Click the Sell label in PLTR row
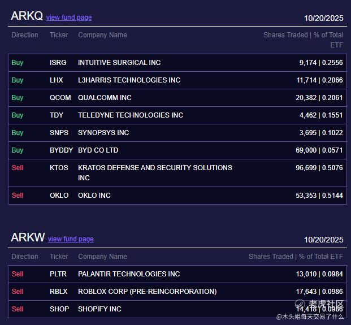Image resolution: width=351 pixels, height=325 pixels. pyautogui.click(x=18, y=274)
